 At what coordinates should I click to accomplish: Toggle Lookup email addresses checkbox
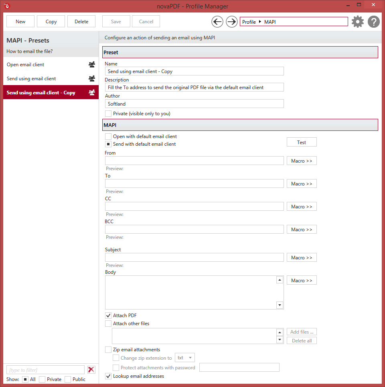(x=108, y=376)
